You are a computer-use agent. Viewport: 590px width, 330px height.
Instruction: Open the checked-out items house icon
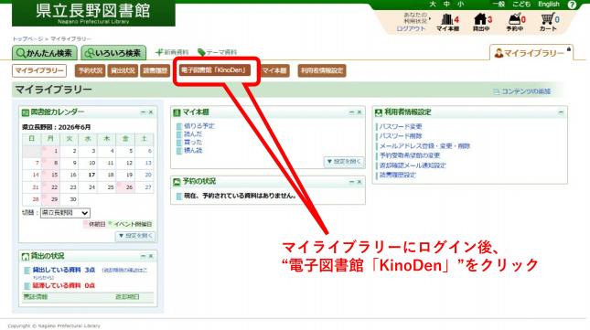481,22
